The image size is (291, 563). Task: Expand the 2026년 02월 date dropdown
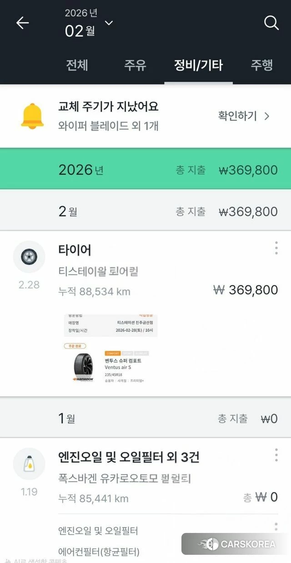109,23
